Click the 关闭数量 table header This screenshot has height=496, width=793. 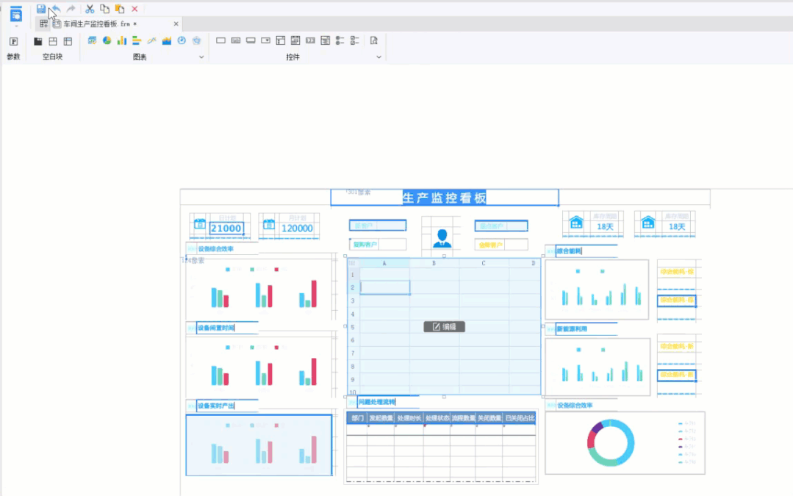pyautogui.click(x=489, y=418)
